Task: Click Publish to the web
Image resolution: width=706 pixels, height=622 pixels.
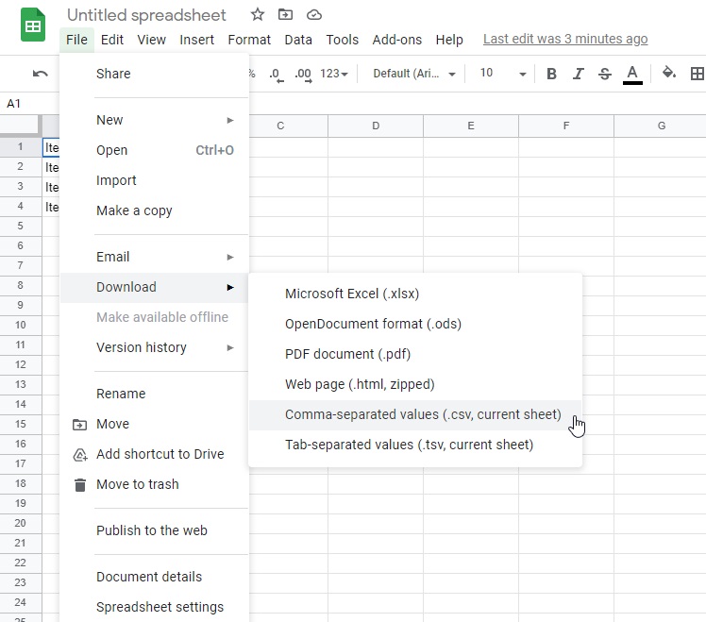Action: (x=151, y=530)
